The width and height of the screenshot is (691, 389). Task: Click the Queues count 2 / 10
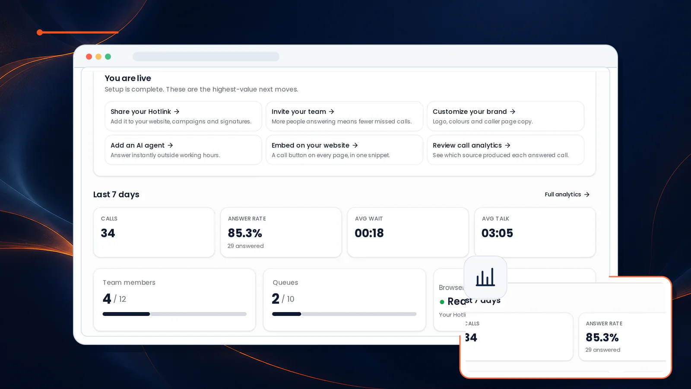coord(283,299)
